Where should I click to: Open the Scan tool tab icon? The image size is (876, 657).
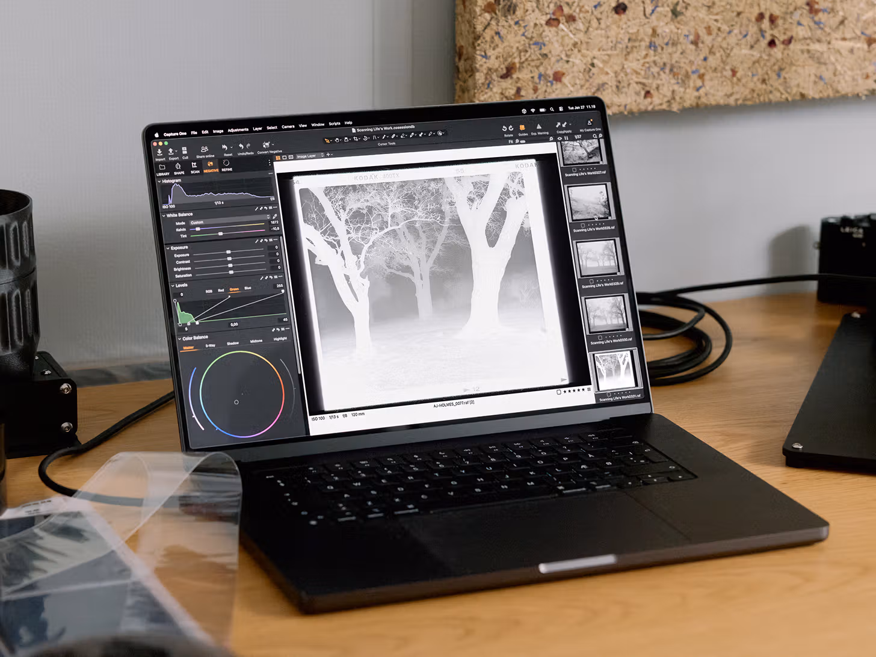(x=194, y=165)
